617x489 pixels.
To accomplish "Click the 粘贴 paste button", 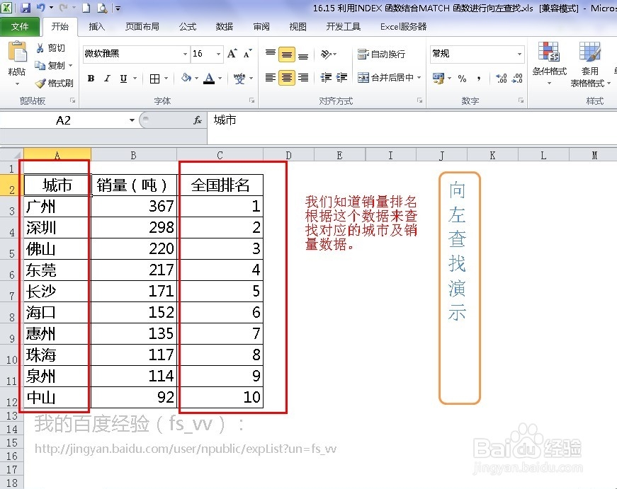I will [18, 60].
